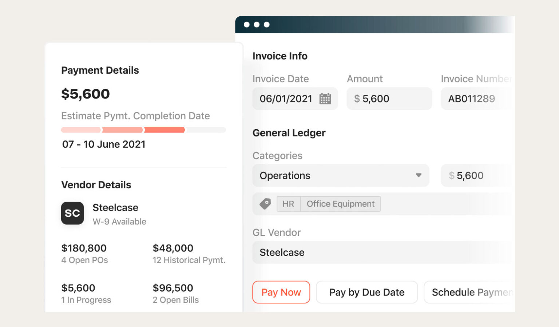Click the Pay Now button
The height and width of the screenshot is (327, 559).
(x=281, y=292)
